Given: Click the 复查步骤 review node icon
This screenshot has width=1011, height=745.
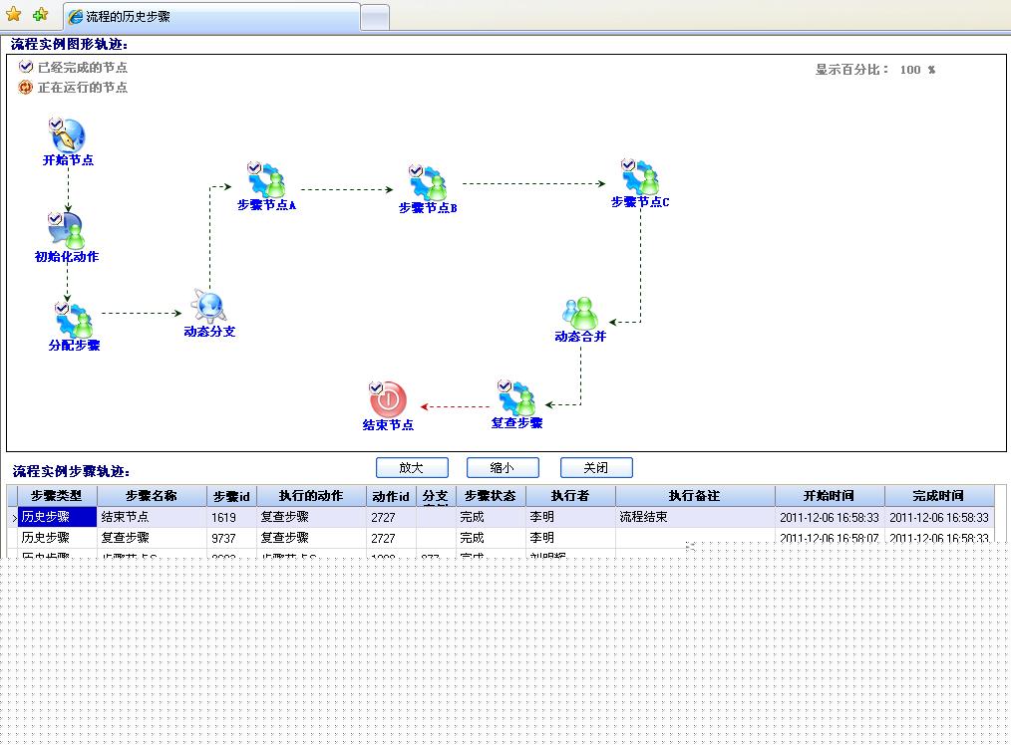Looking at the screenshot, I should coord(516,398).
